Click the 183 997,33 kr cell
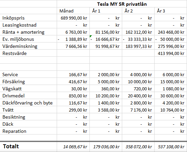 138,46
